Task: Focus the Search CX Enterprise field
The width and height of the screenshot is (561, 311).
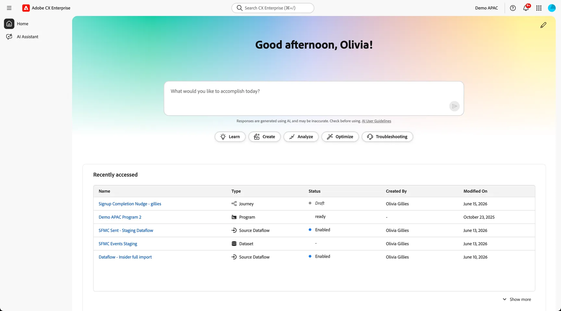Action: click(x=273, y=8)
